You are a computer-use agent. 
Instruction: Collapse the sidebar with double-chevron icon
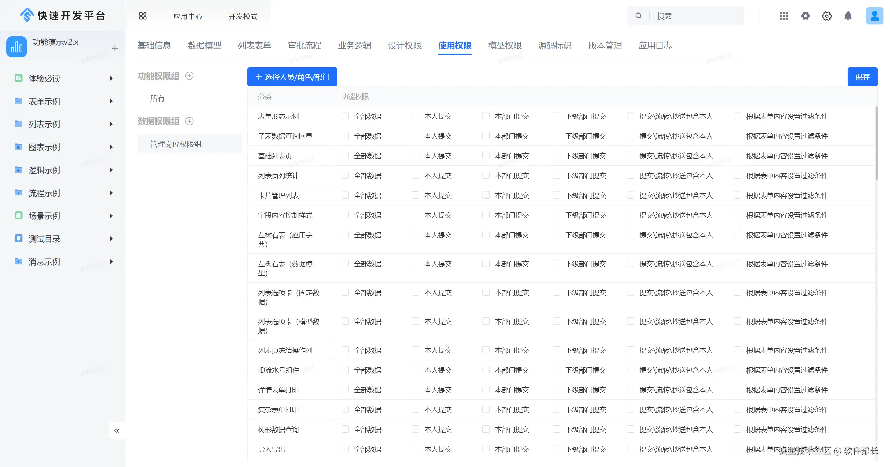(117, 431)
